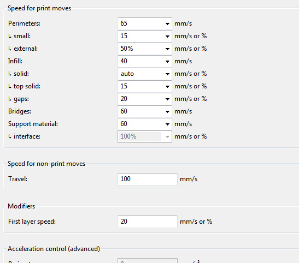Screen dimensions: 299x263
Task: Open the Perimeters speed dropdown arrow
Action: [x=167, y=24]
